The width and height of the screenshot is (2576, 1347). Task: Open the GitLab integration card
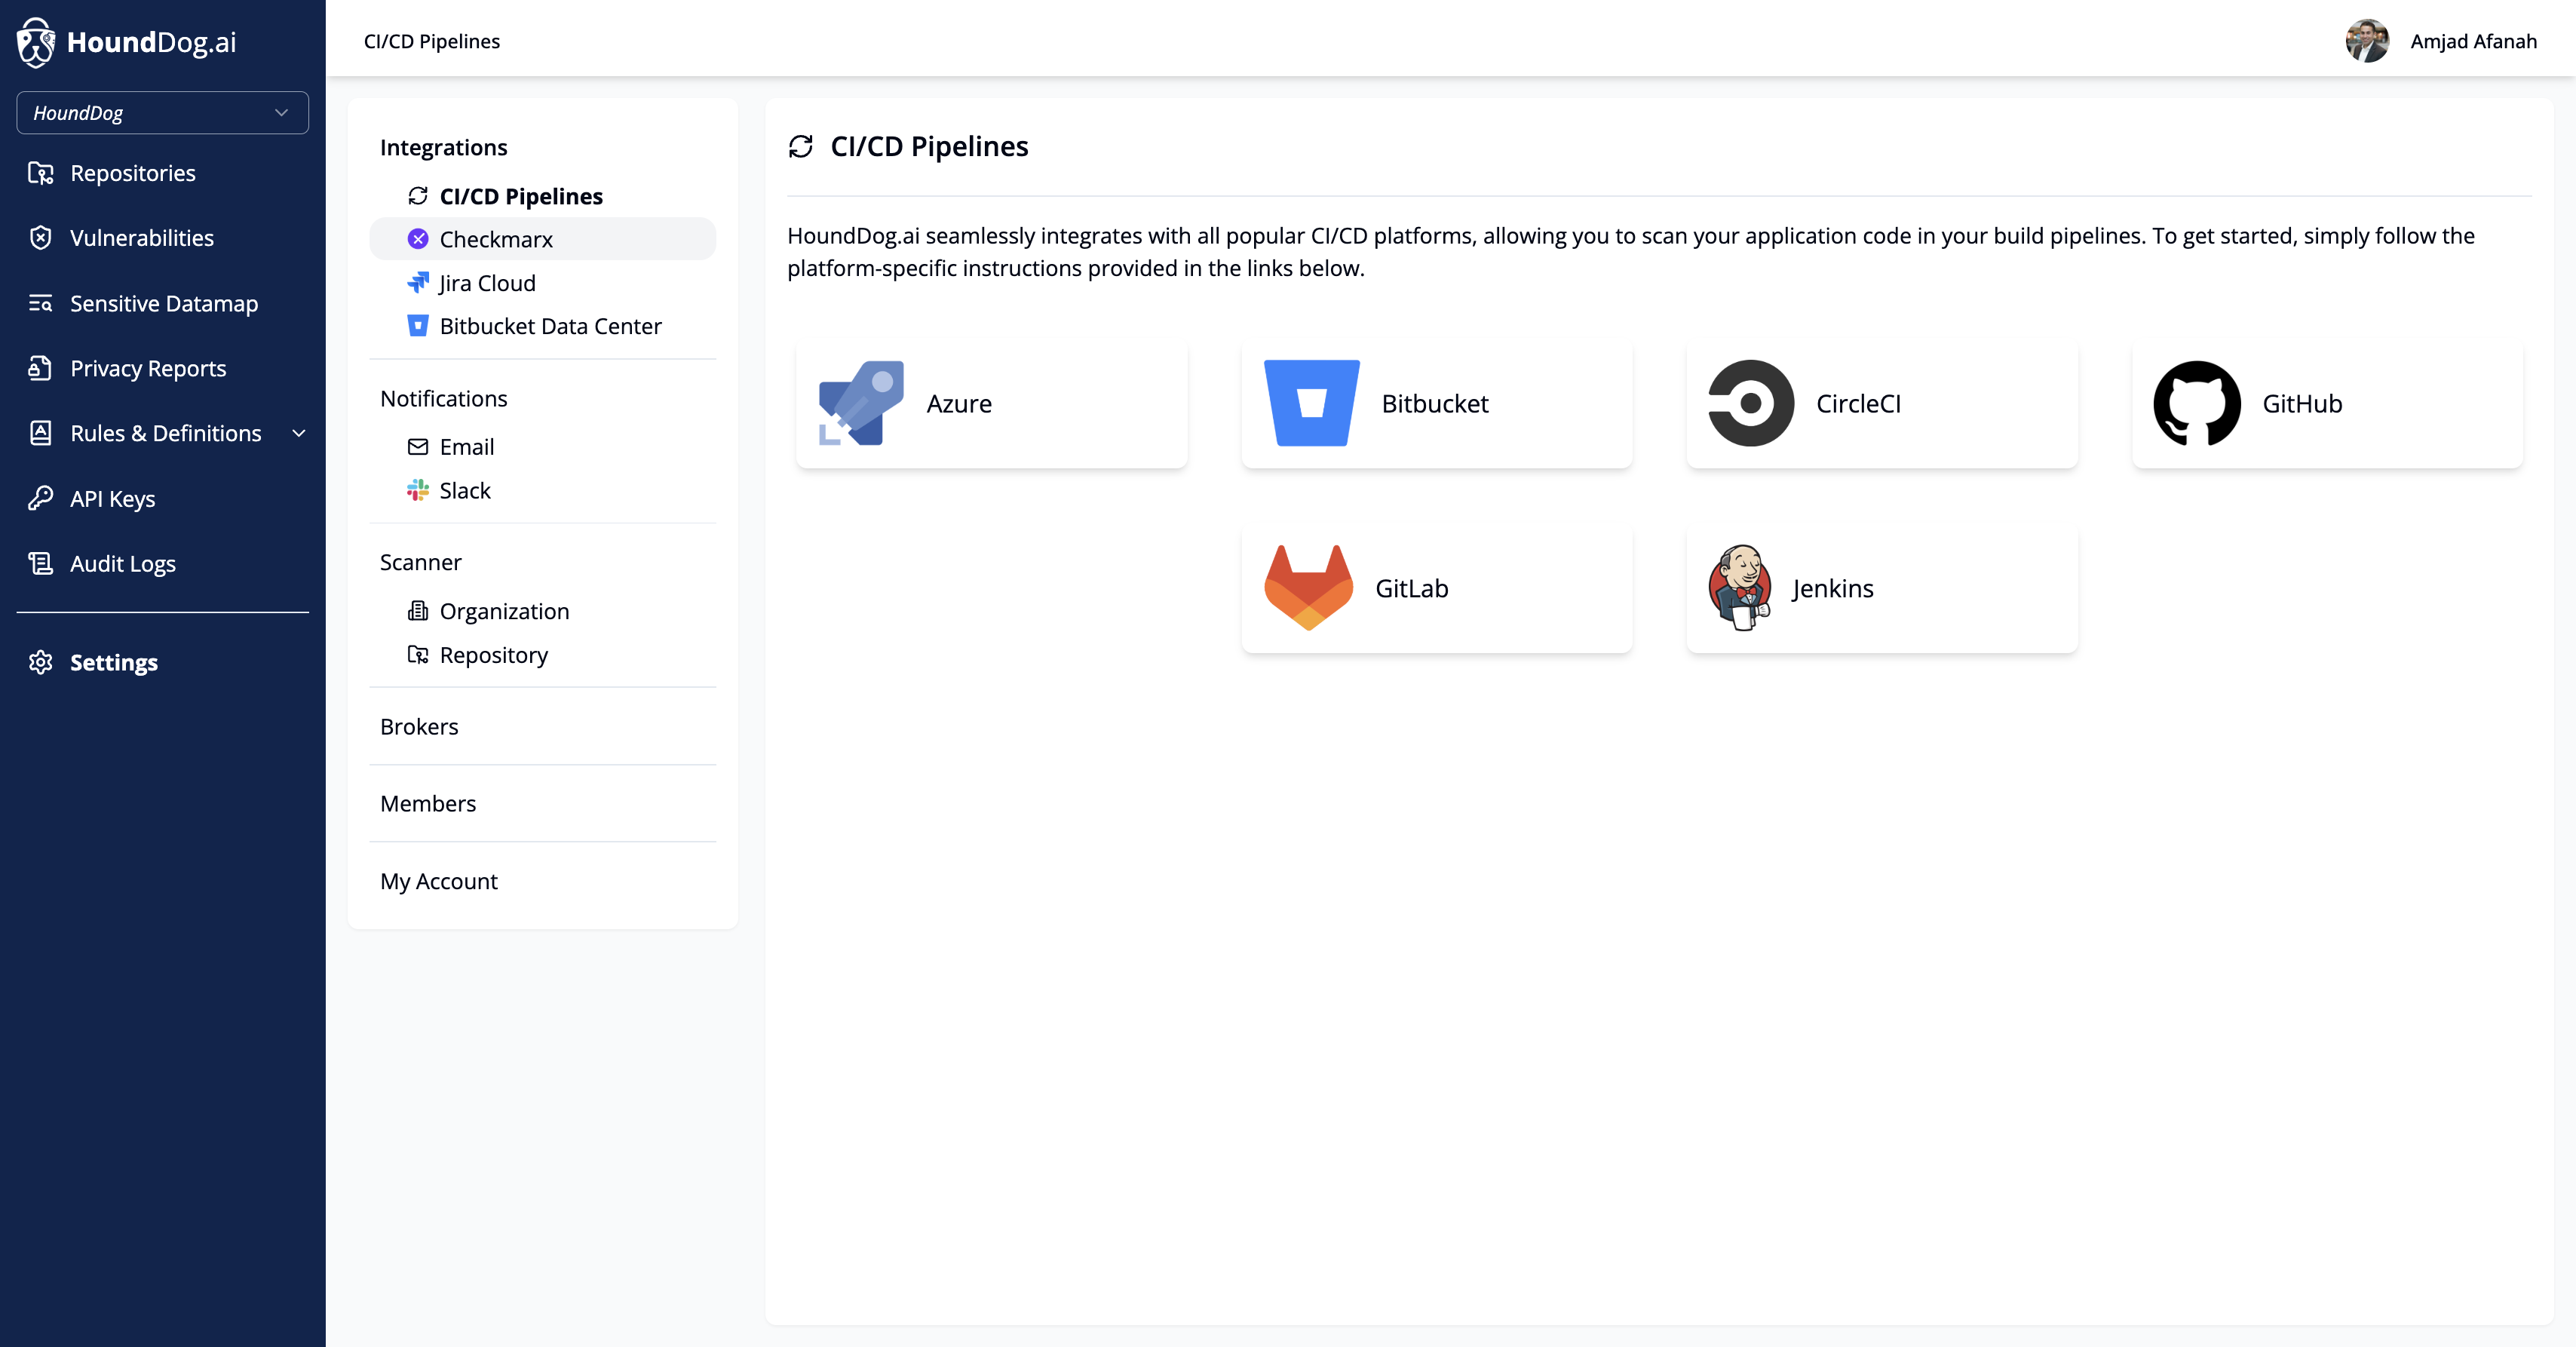[1436, 589]
